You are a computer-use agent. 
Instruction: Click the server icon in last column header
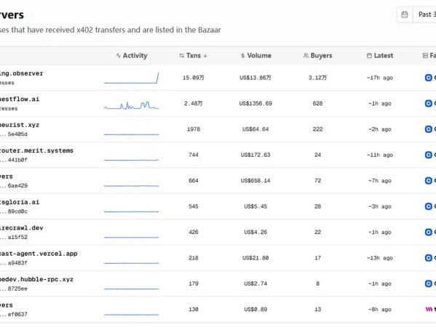tap(425, 55)
